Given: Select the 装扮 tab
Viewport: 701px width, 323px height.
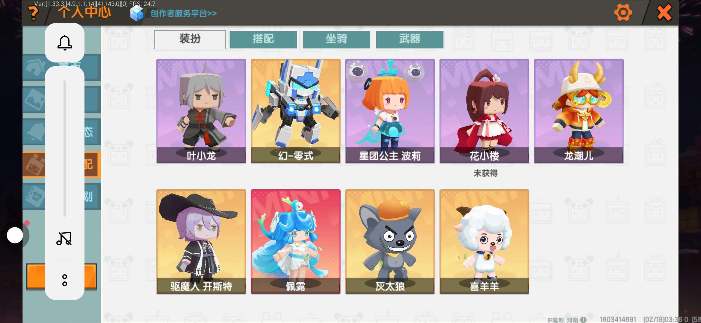Looking at the screenshot, I should point(190,39).
